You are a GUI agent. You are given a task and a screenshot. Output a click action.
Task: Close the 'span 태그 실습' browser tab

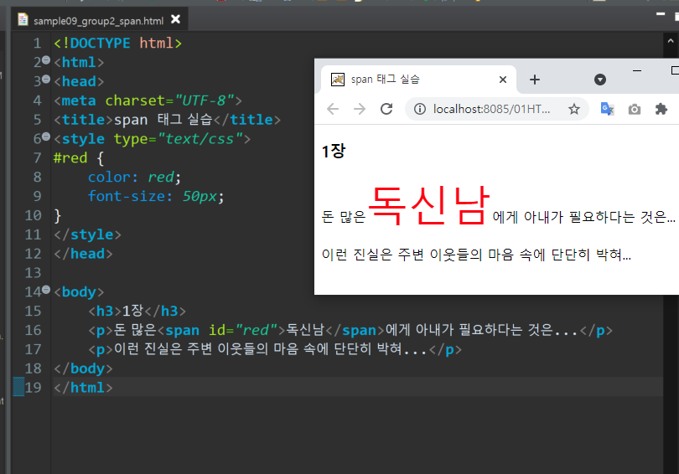point(503,80)
